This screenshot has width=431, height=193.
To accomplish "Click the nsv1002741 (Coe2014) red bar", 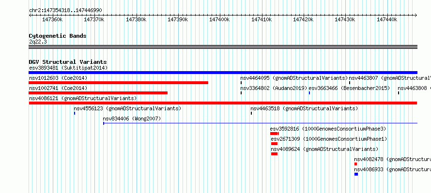I will [x=98, y=93].
